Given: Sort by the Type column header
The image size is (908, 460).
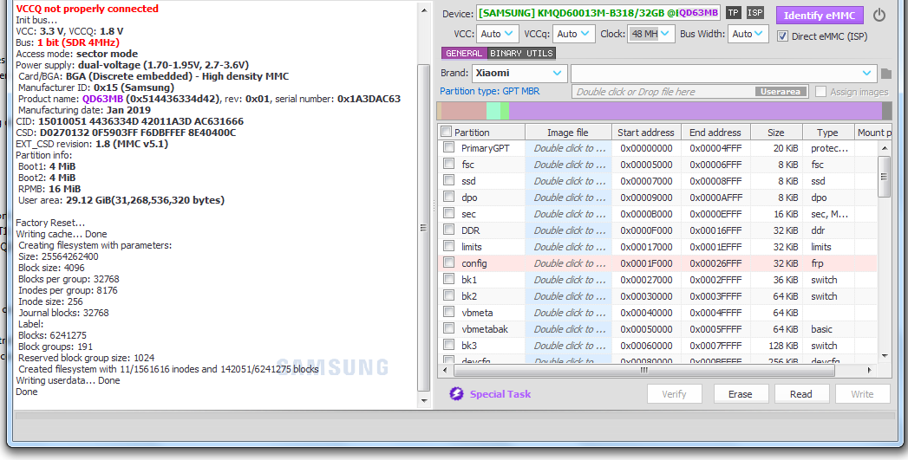Looking at the screenshot, I should 827,133.
